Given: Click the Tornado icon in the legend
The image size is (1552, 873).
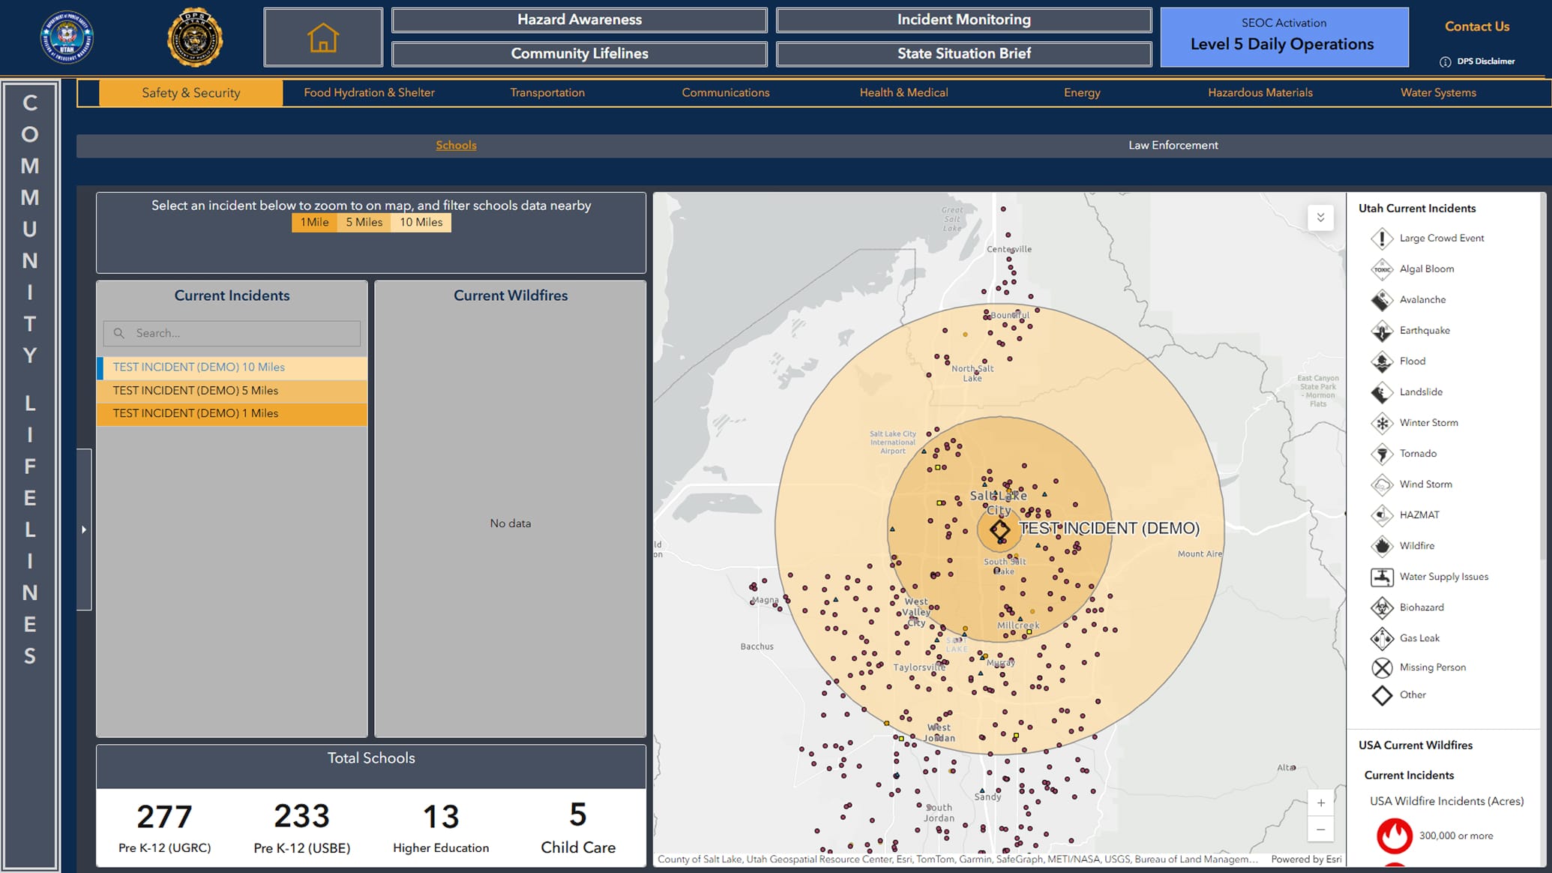Looking at the screenshot, I should (1382, 454).
